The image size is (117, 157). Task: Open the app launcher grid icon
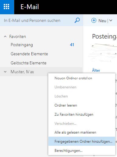click(x=6, y=7)
